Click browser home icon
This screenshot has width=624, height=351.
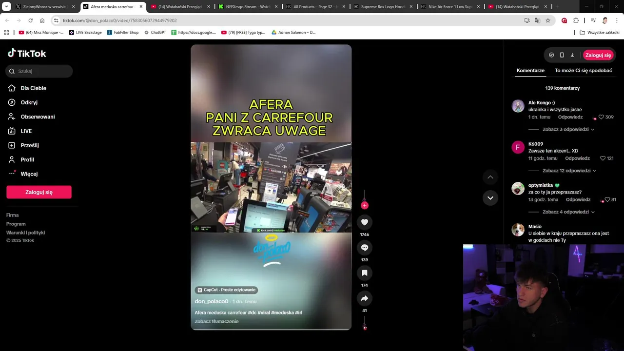click(x=42, y=20)
